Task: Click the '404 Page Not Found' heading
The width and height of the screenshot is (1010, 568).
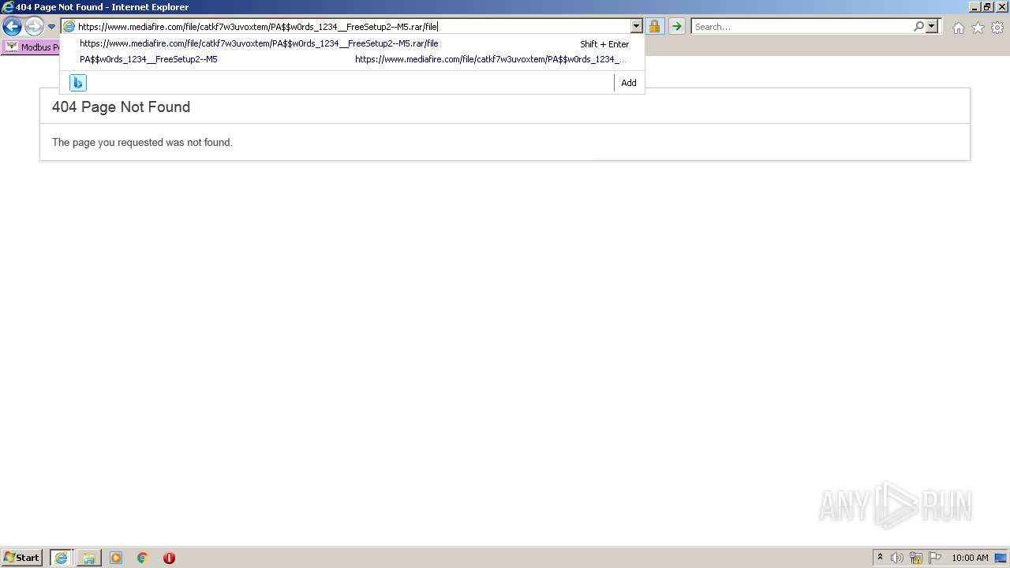Action: [x=121, y=107]
